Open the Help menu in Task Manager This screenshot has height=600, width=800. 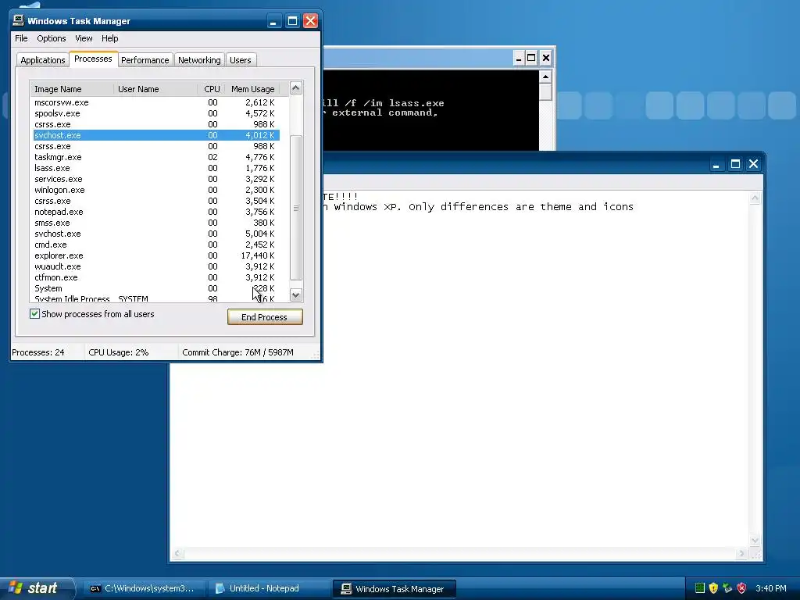pos(109,38)
